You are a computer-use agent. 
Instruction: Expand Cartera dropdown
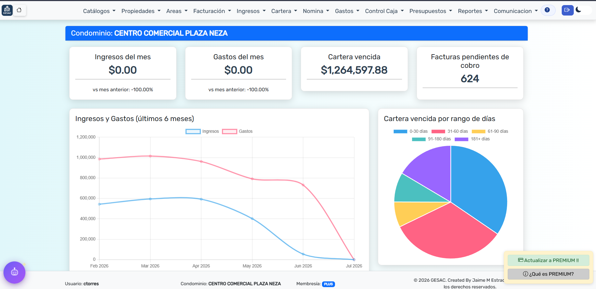(284, 11)
